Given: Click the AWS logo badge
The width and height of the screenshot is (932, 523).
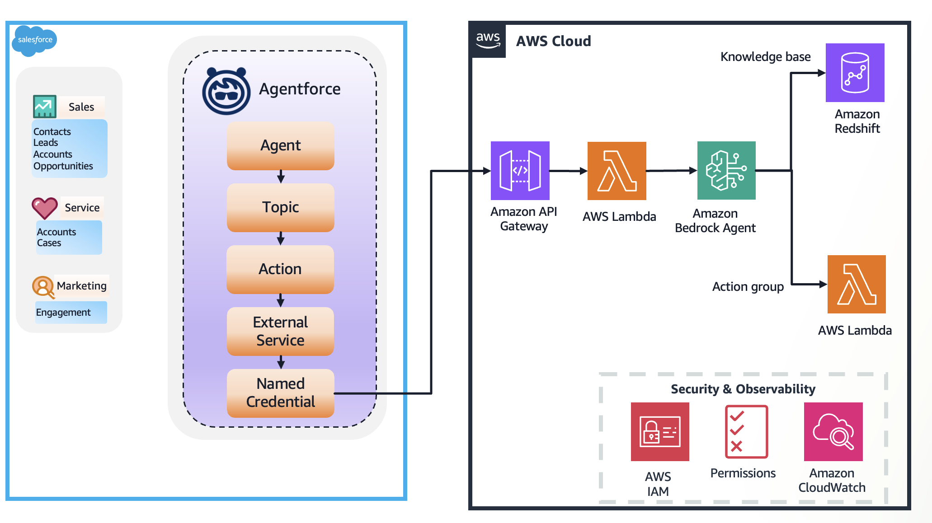Looking at the screenshot, I should point(488,40).
